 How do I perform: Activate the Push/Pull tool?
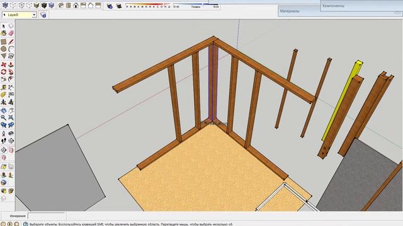tap(11, 65)
